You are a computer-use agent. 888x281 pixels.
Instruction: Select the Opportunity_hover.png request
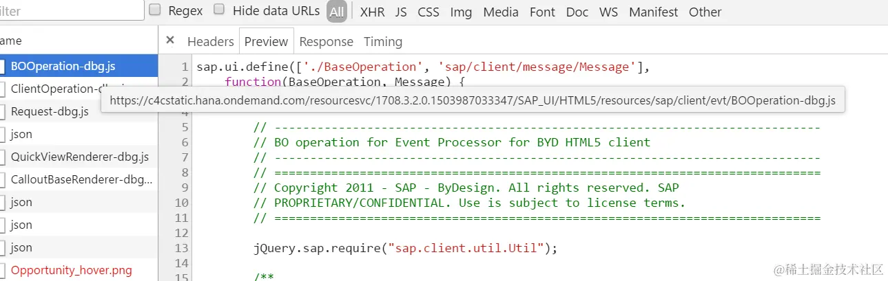pyautogui.click(x=79, y=270)
